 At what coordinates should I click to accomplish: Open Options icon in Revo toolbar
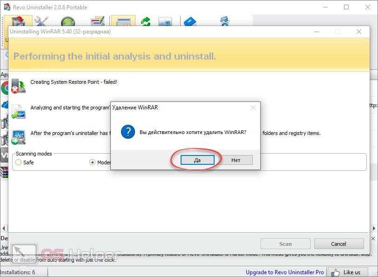[x=98, y=21]
